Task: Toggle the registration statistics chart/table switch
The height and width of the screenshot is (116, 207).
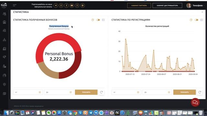Action: click(196, 20)
